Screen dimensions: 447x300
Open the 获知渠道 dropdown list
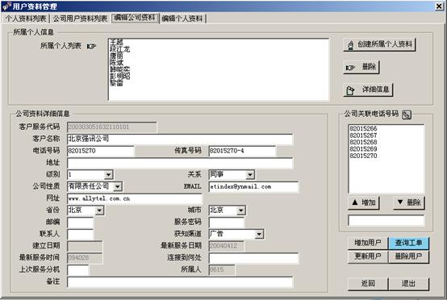tap(259, 234)
